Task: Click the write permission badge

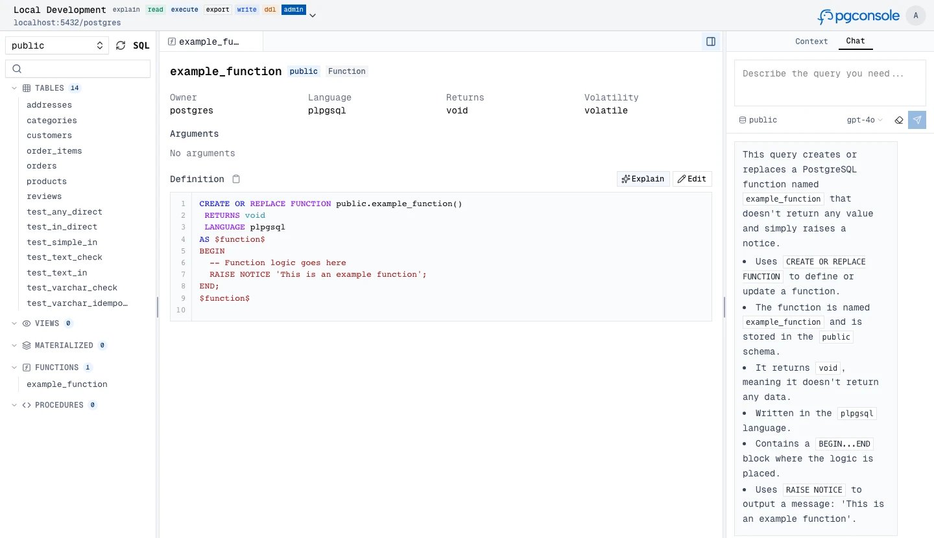Action: pyautogui.click(x=246, y=10)
